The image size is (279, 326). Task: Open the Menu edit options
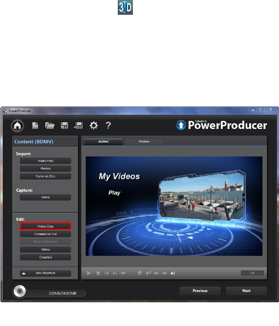[x=45, y=249]
